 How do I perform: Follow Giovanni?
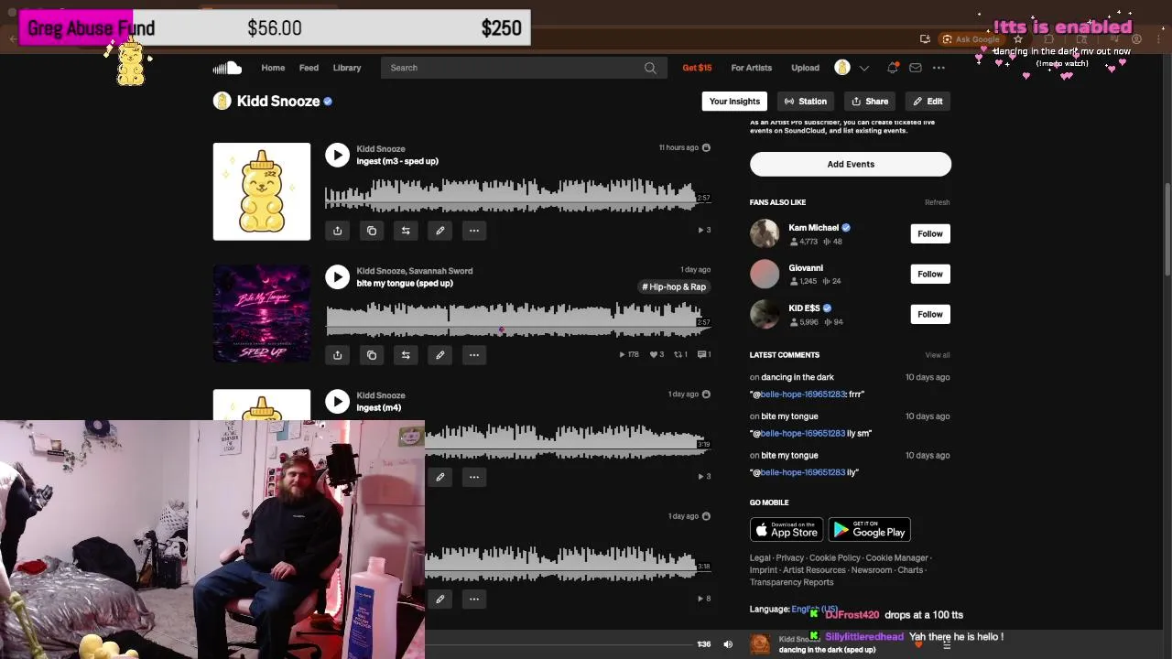[x=929, y=274]
